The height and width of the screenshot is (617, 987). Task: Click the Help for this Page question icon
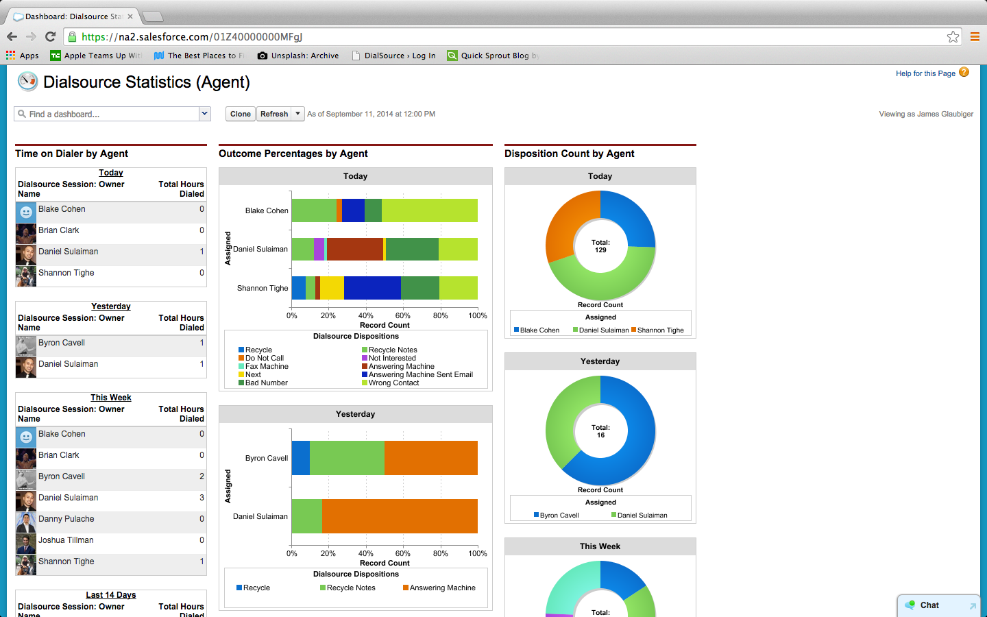964,73
